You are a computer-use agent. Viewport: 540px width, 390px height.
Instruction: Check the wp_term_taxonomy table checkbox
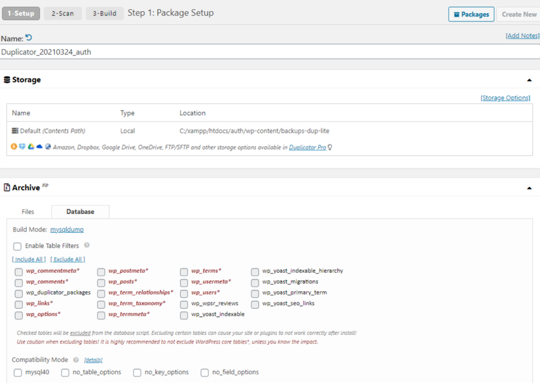pyautogui.click(x=101, y=304)
